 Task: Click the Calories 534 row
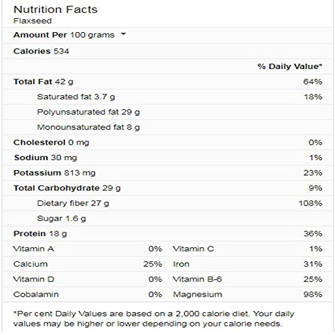point(167,51)
